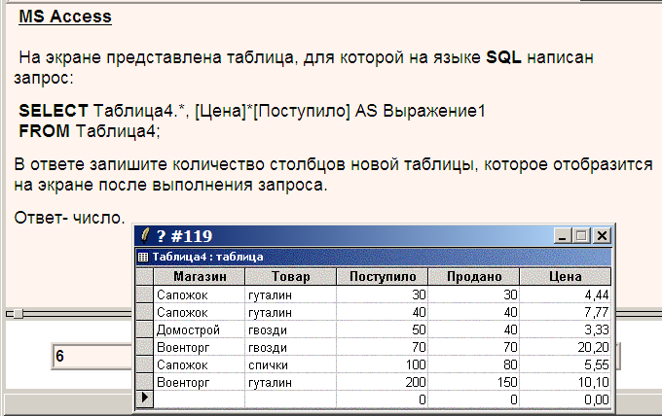Select the Цена column header
The height and width of the screenshot is (416, 662).
[566, 276]
